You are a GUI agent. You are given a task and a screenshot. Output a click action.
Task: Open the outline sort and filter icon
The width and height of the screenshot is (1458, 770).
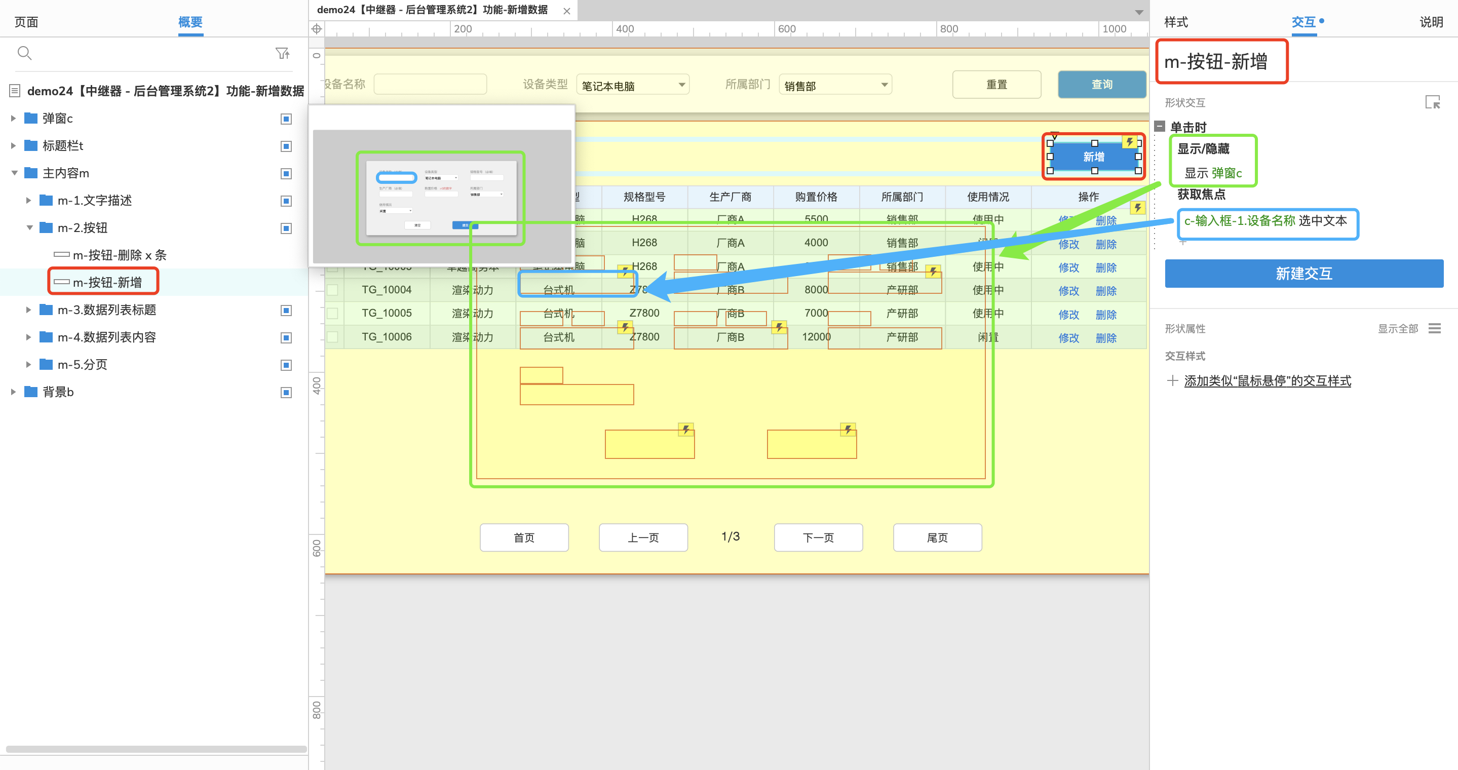click(283, 53)
